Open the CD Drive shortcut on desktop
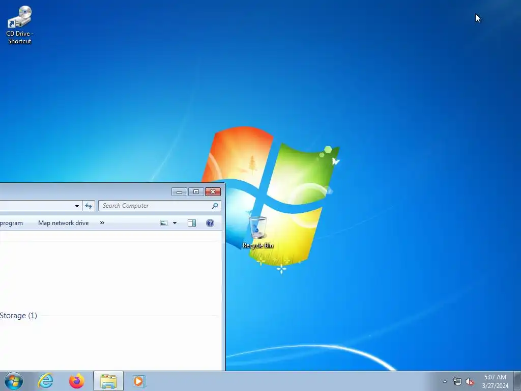Viewport: 521px width, 391px height. 20,25
